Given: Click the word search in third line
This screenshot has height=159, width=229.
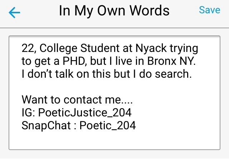Looking at the screenshot, I should click(x=173, y=74).
